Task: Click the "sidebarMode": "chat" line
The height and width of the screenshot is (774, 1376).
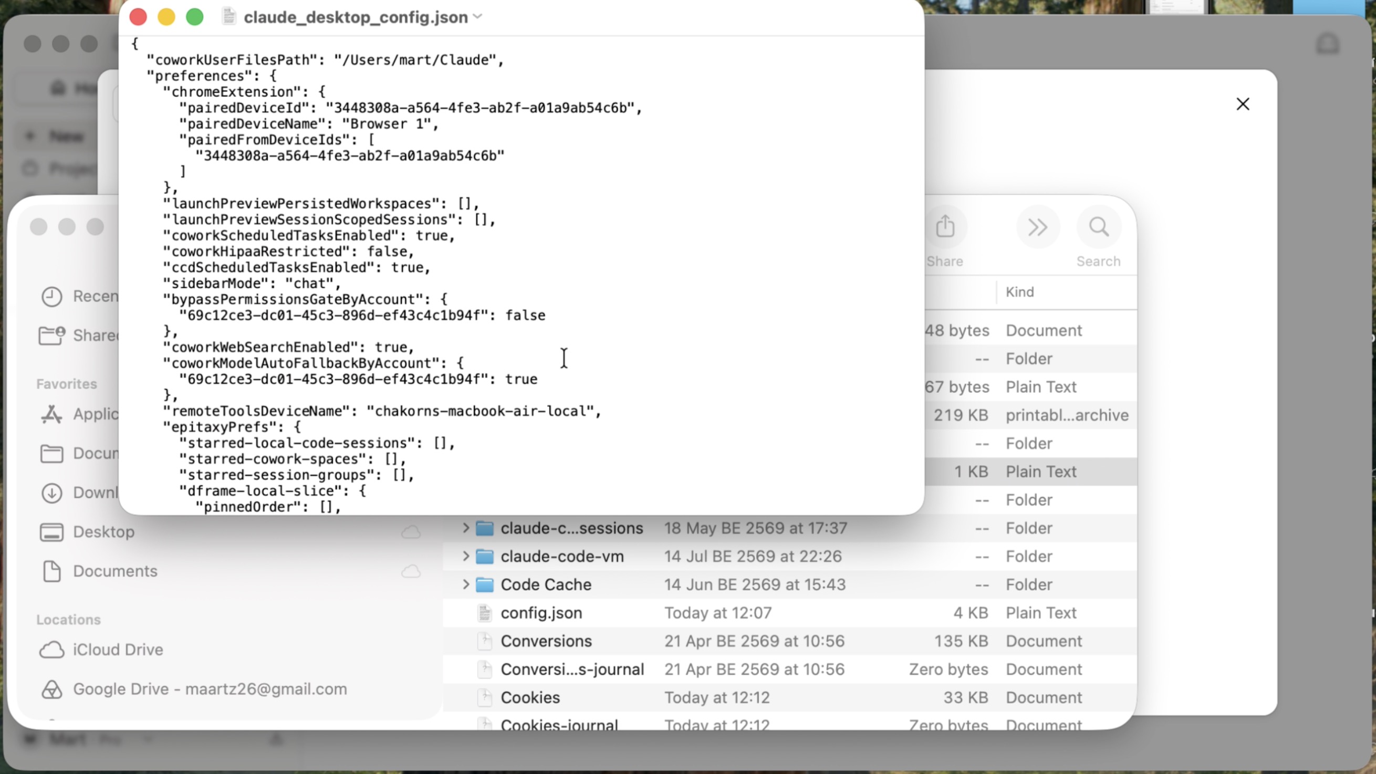Action: point(252,284)
